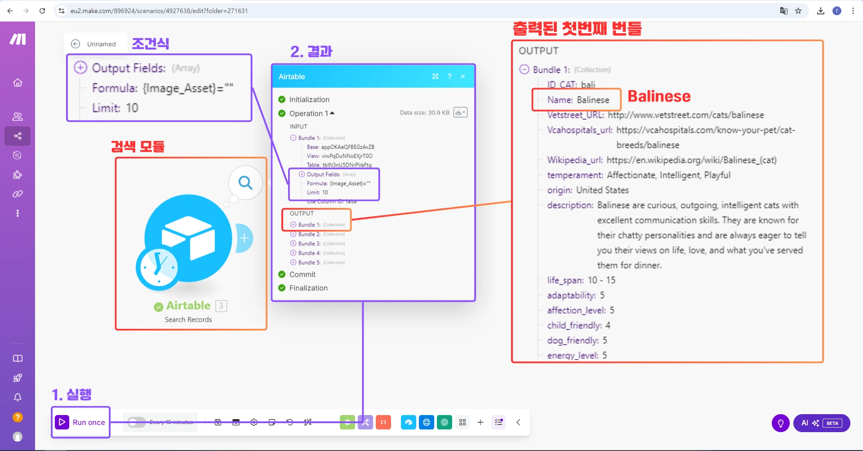This screenshot has height=451, width=863.
Task: Open Team users icon in sidebar
Action: click(18, 117)
